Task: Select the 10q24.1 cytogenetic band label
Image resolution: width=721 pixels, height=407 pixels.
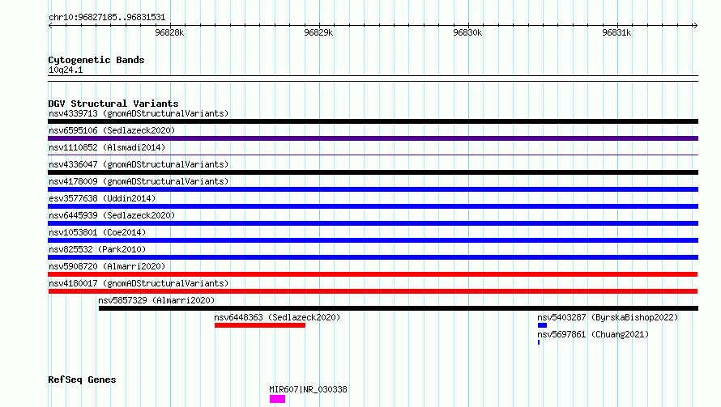Action: [x=66, y=70]
